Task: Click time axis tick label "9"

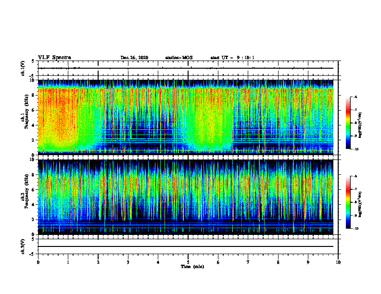Action: [308, 262]
